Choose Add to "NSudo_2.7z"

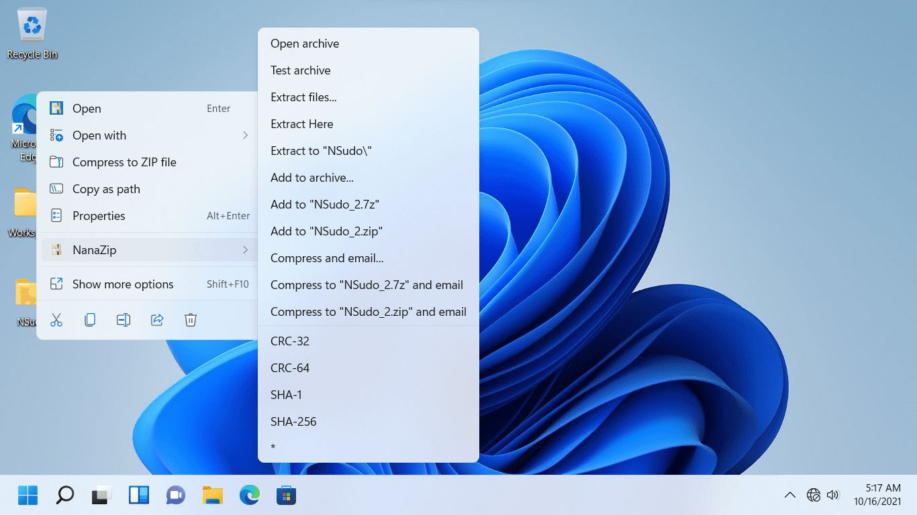326,204
